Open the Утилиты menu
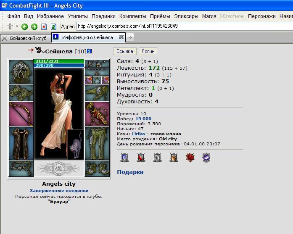This screenshot has width=293, height=234. click(77, 16)
